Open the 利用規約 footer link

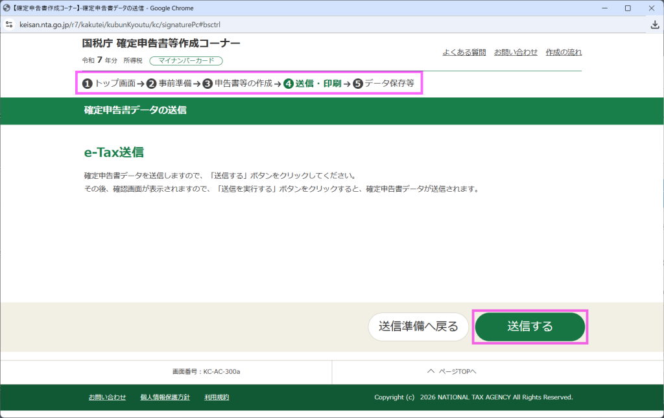click(x=217, y=397)
